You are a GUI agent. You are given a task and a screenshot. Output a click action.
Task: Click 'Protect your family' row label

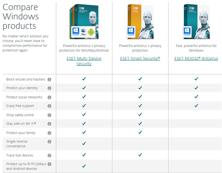coord(21,133)
